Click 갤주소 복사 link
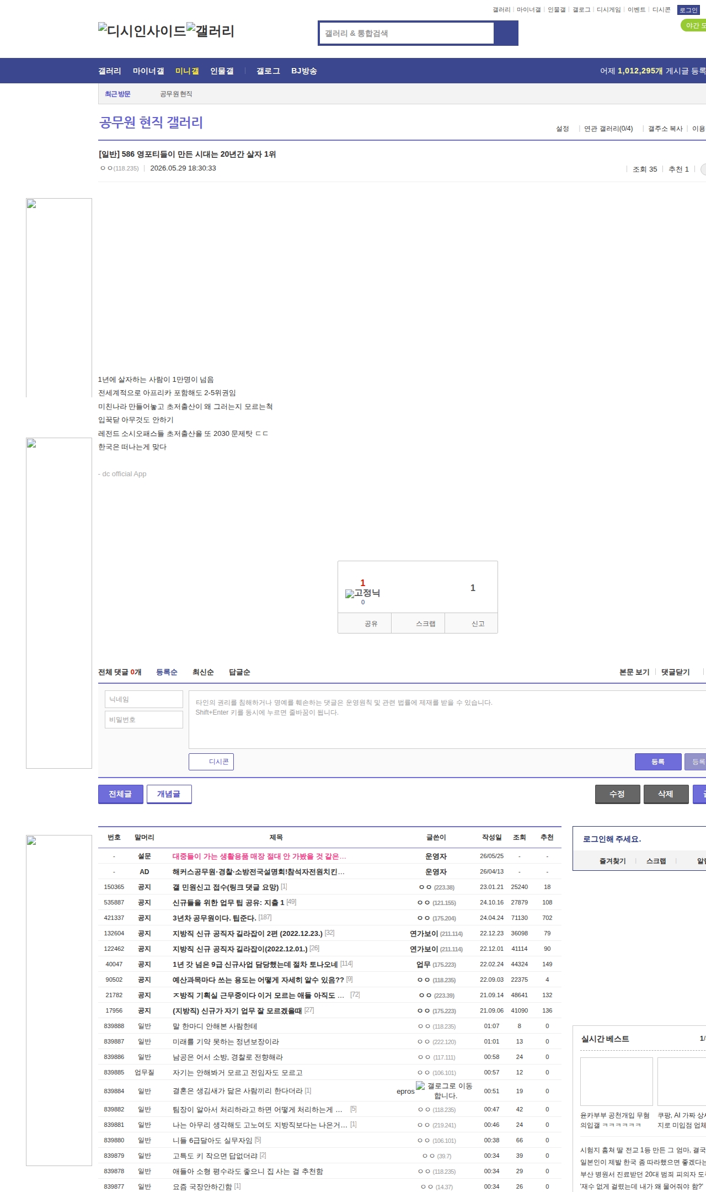Screen dimensions: 706x1192 pyautogui.click(x=665, y=129)
